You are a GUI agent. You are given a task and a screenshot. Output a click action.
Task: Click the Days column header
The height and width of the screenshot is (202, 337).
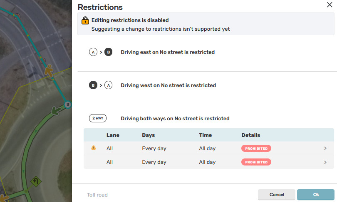(x=149, y=135)
